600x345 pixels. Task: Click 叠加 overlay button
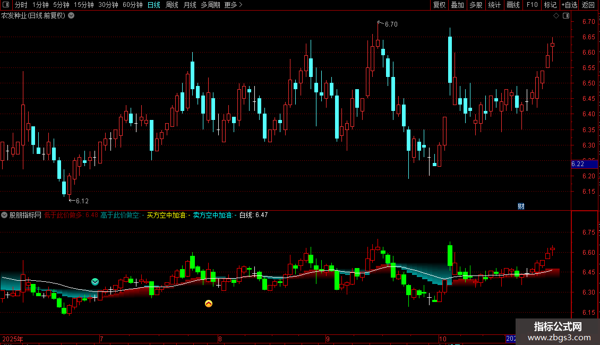tap(457, 5)
